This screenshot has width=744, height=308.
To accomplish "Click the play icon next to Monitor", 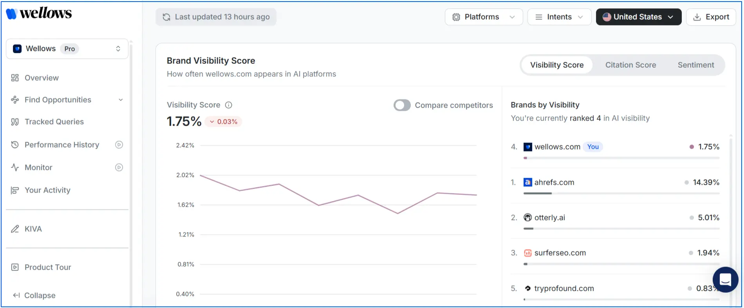I will coord(119,168).
